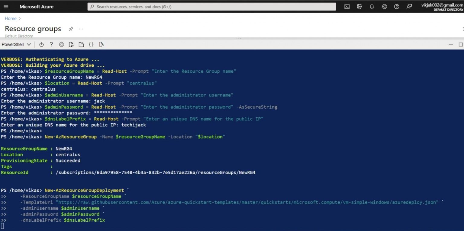Open the web preview icon
This screenshot has height=231, width=464.
point(101,44)
